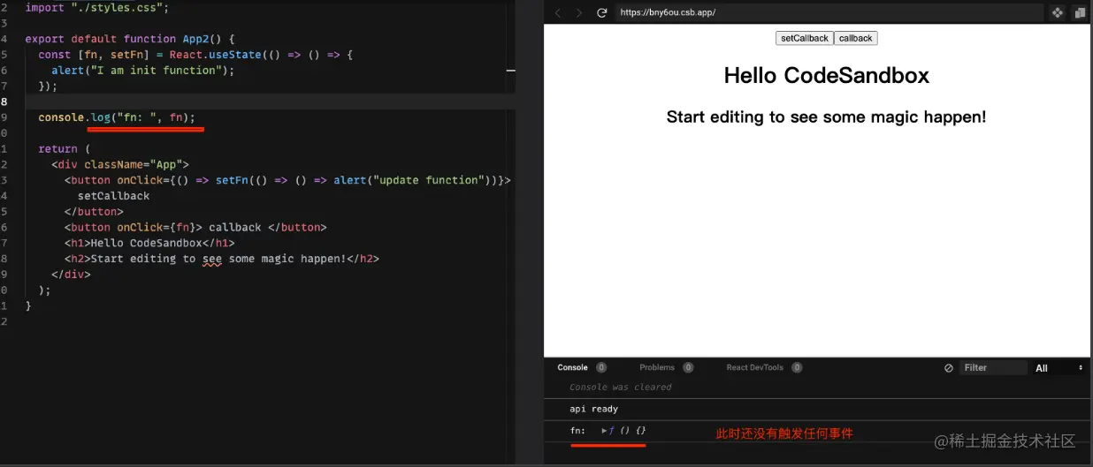Select the Console tab
Image resolution: width=1093 pixels, height=467 pixels.
[x=572, y=367]
